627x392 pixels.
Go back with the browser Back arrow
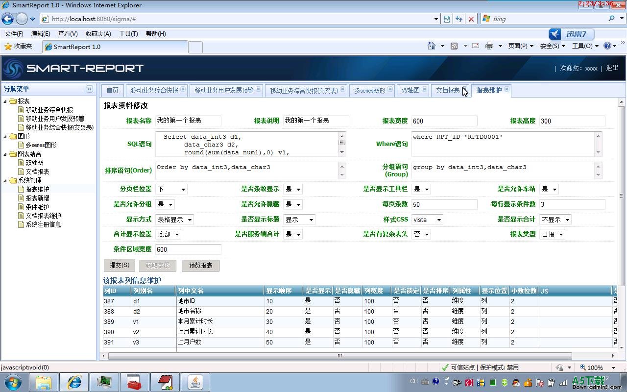[8, 19]
